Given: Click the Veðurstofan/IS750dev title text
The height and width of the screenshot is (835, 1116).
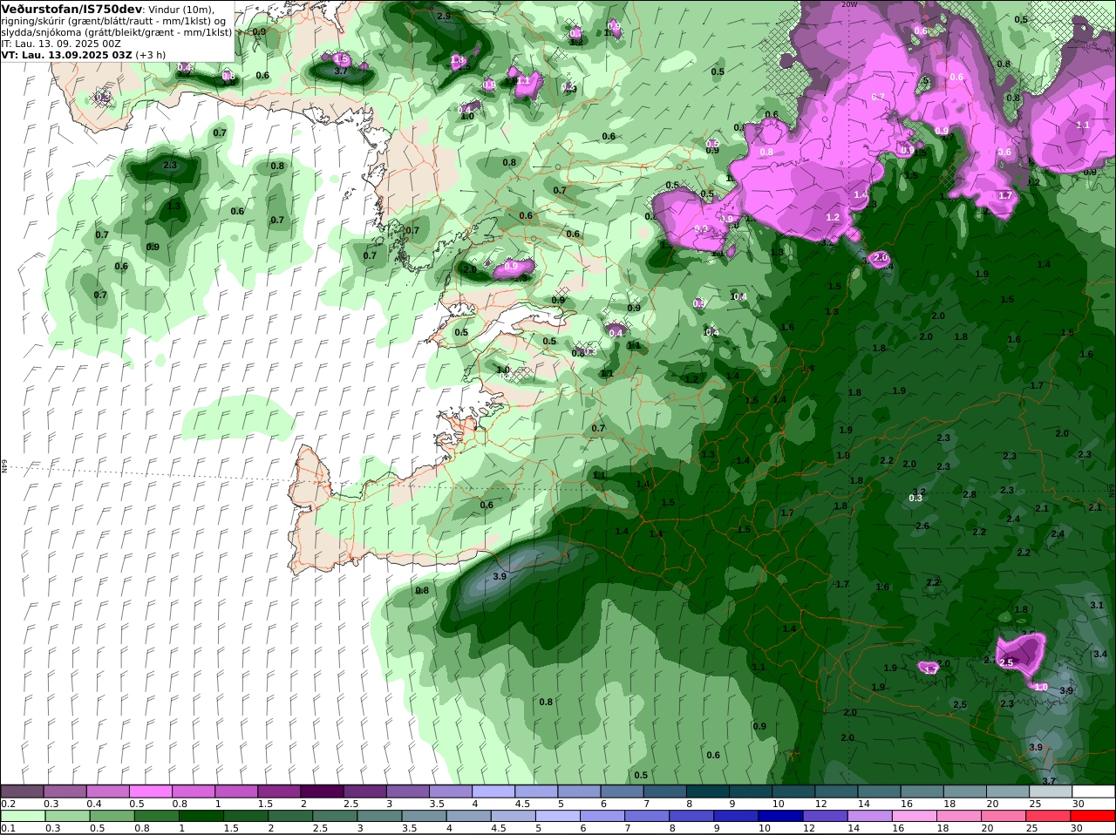Looking at the screenshot, I should (72, 9).
